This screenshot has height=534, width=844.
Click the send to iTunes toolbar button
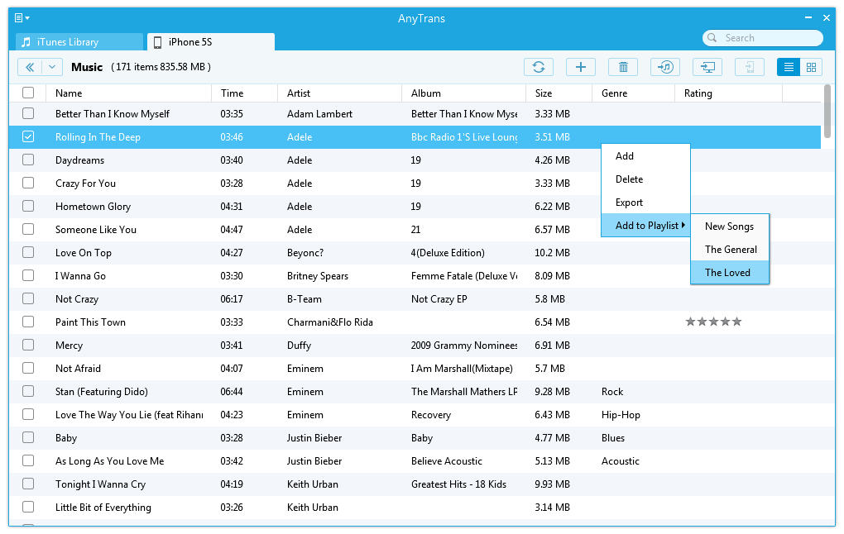click(665, 67)
